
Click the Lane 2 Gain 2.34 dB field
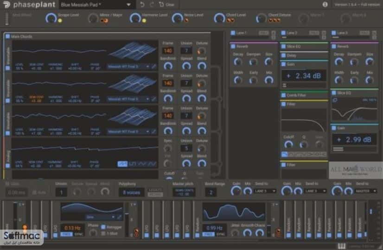tap(304, 76)
